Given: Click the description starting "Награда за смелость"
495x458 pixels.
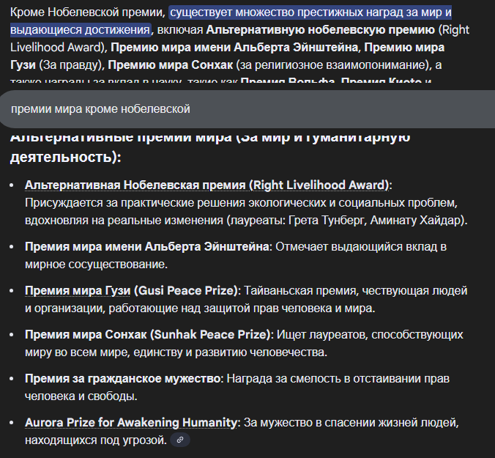Looking at the screenshot, I should tap(337, 379).
